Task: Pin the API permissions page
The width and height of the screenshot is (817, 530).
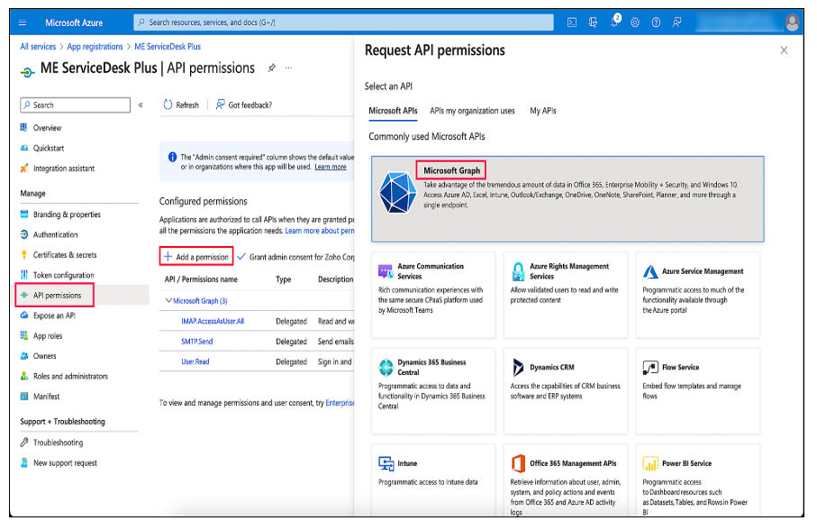Action: pos(272,68)
